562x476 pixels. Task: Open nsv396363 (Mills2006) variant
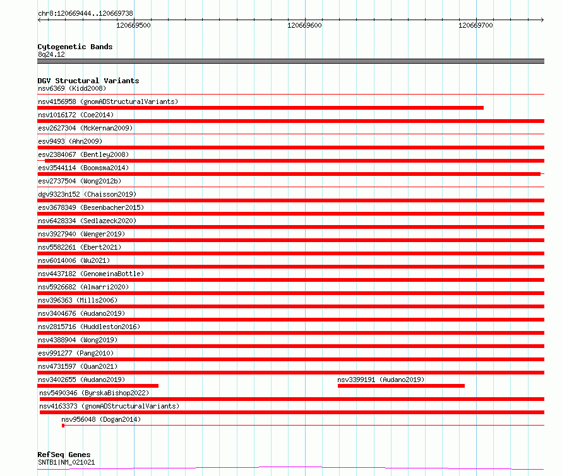tap(78, 300)
